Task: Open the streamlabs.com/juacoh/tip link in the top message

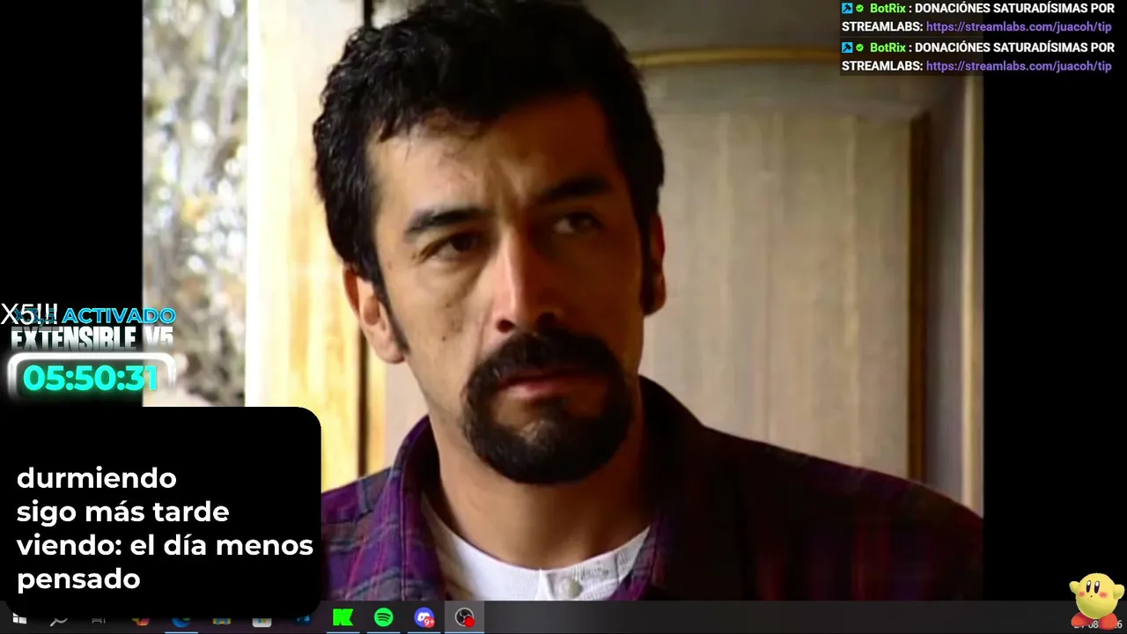Action: tap(1019, 26)
